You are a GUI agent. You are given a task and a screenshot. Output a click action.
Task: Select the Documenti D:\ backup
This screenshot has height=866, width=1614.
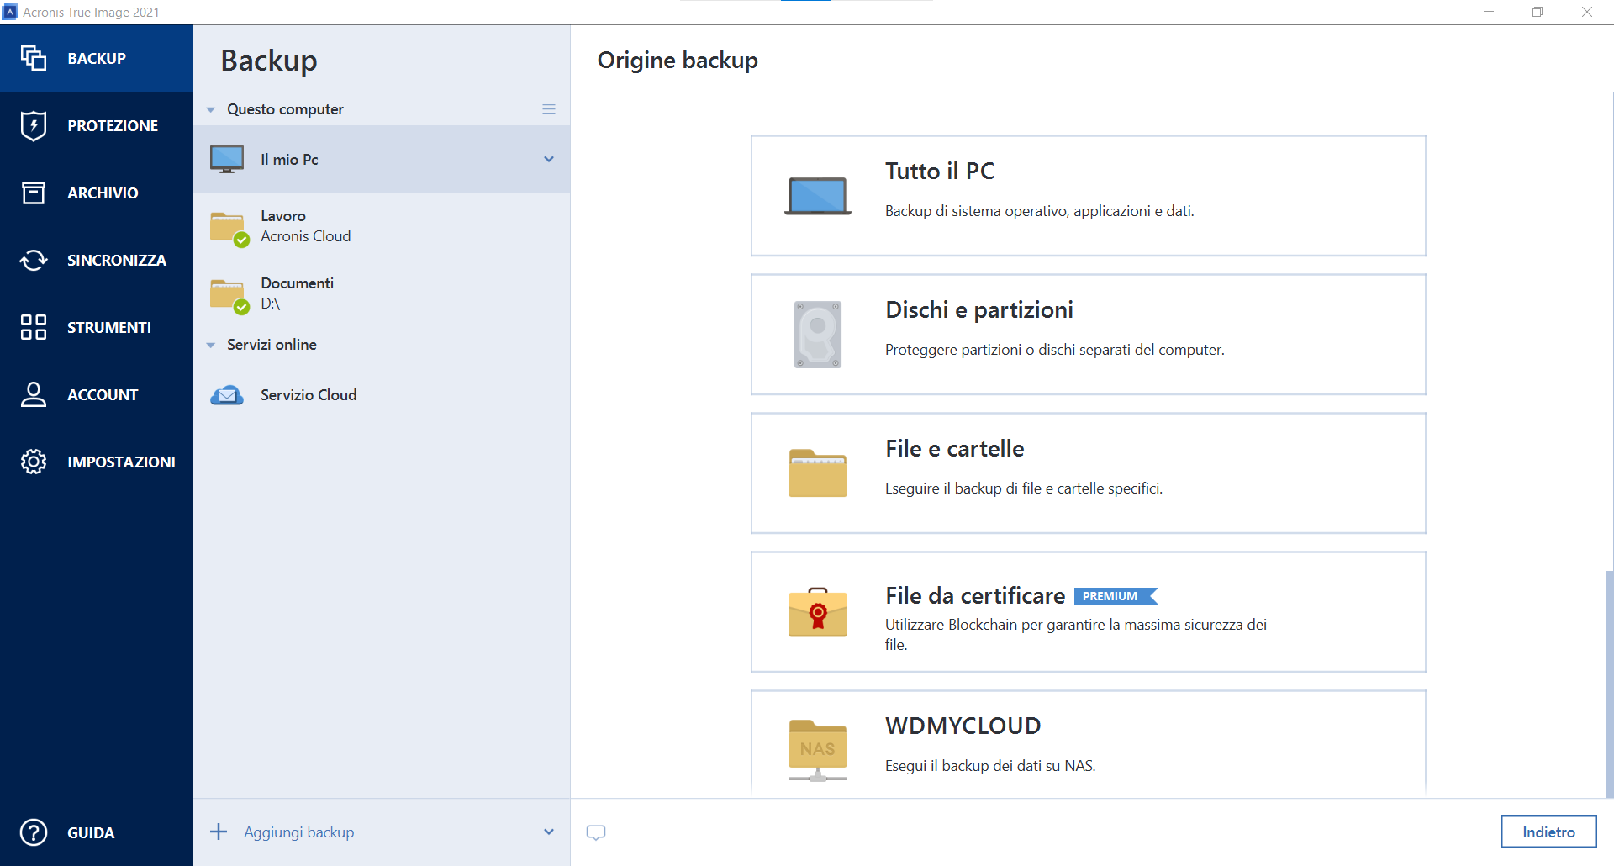point(297,293)
